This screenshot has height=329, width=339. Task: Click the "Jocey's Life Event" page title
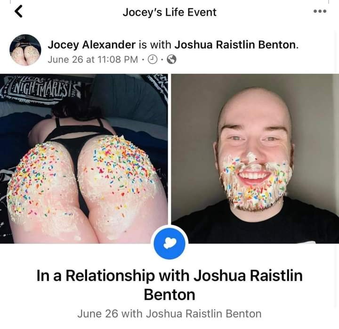click(x=169, y=12)
